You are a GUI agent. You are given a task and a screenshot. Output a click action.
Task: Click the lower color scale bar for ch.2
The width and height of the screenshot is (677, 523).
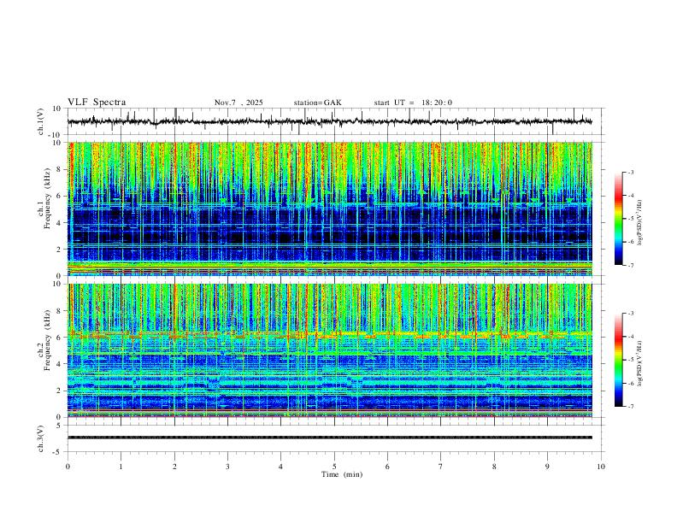pyautogui.click(x=618, y=360)
